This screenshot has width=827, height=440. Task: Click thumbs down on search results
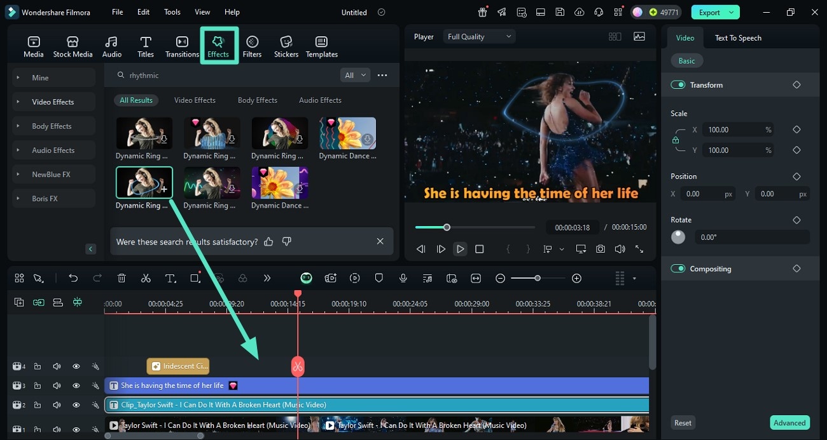[287, 241]
